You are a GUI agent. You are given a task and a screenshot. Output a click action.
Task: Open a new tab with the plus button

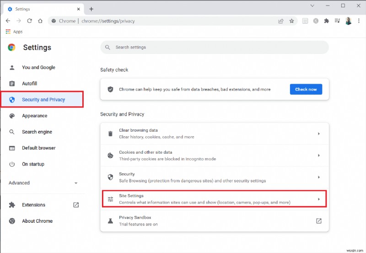pyautogui.click(x=91, y=9)
